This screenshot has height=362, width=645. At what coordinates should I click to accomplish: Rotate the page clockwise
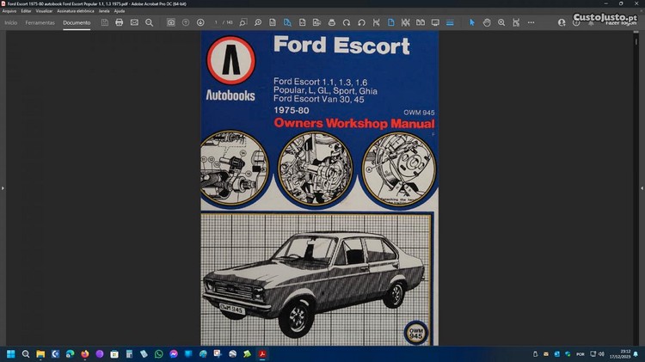[x=347, y=22]
